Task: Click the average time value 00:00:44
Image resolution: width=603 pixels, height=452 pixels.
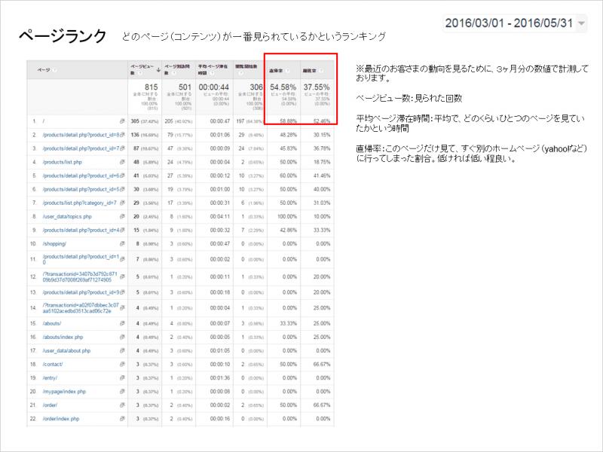Action: 214,87
